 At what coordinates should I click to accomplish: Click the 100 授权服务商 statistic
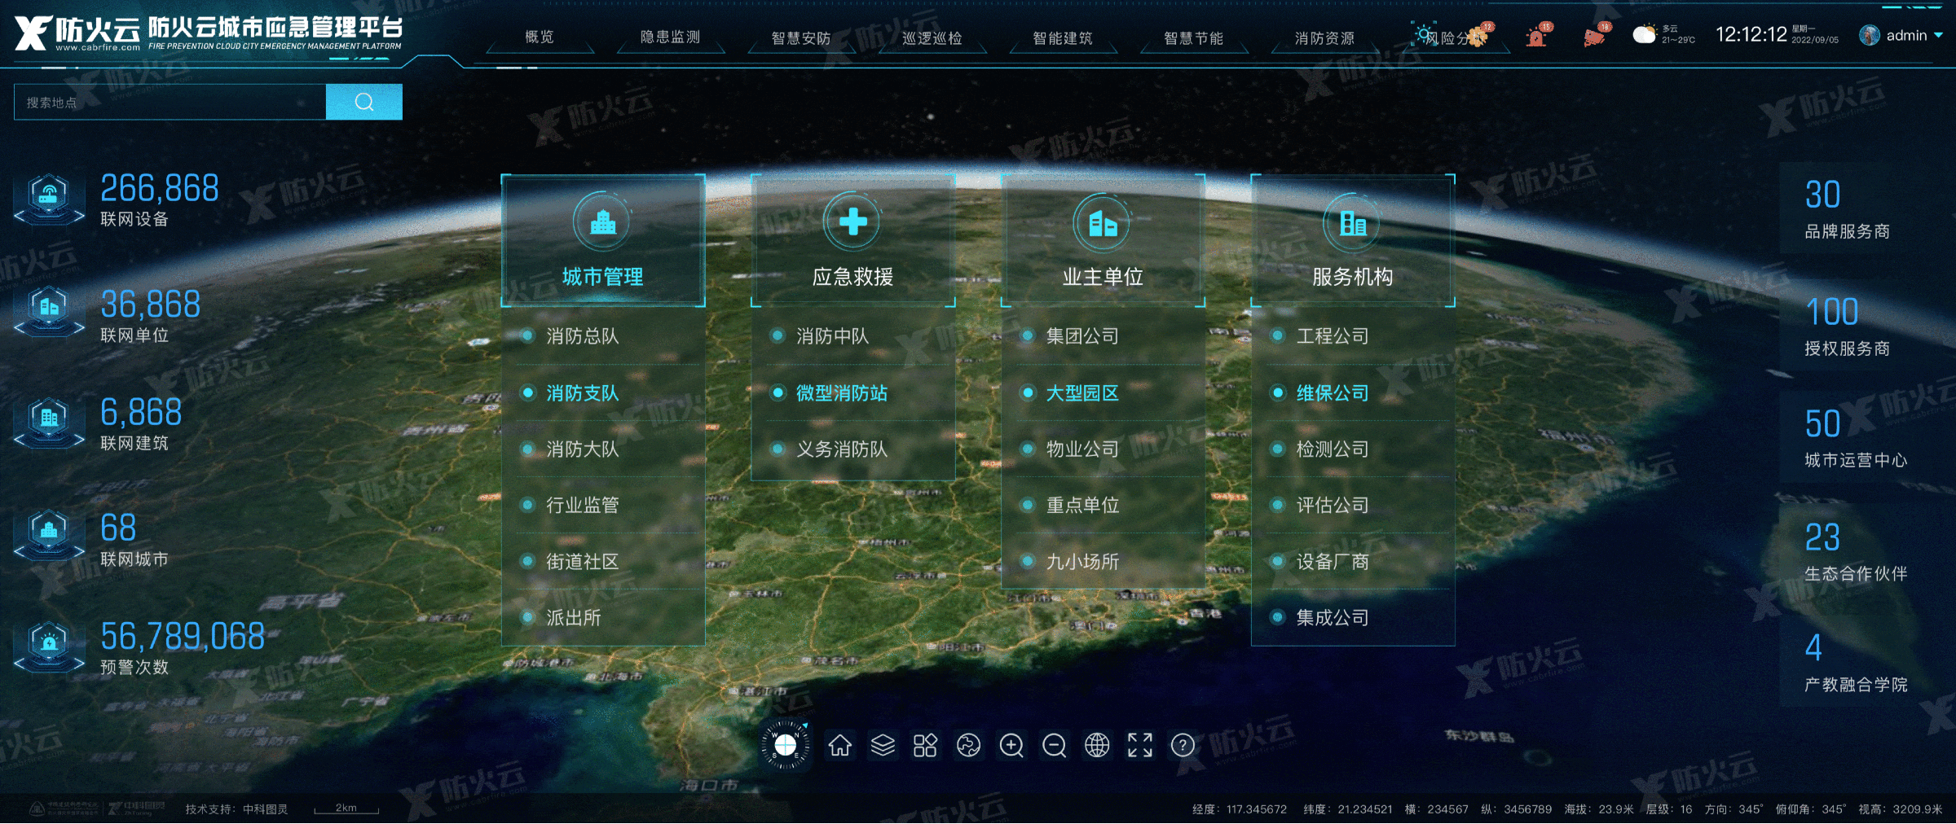1847,326
